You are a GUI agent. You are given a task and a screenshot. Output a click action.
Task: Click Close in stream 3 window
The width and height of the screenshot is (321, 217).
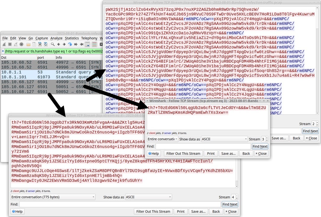click(x=261, y=154)
